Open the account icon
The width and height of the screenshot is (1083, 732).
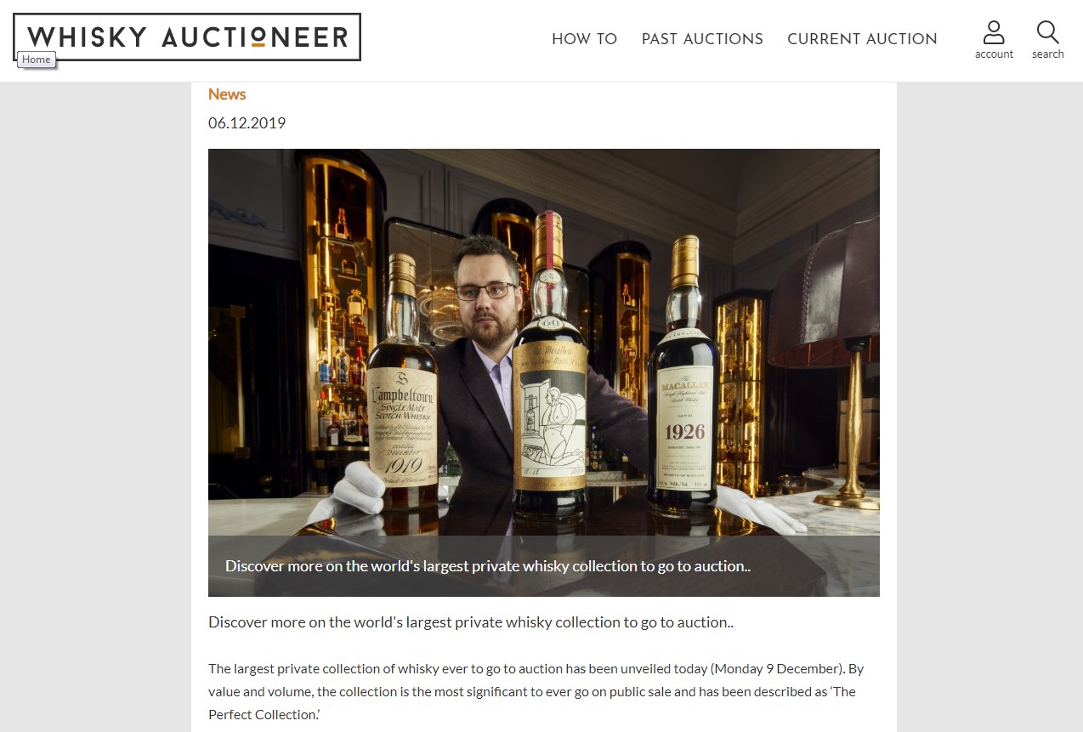click(x=994, y=32)
